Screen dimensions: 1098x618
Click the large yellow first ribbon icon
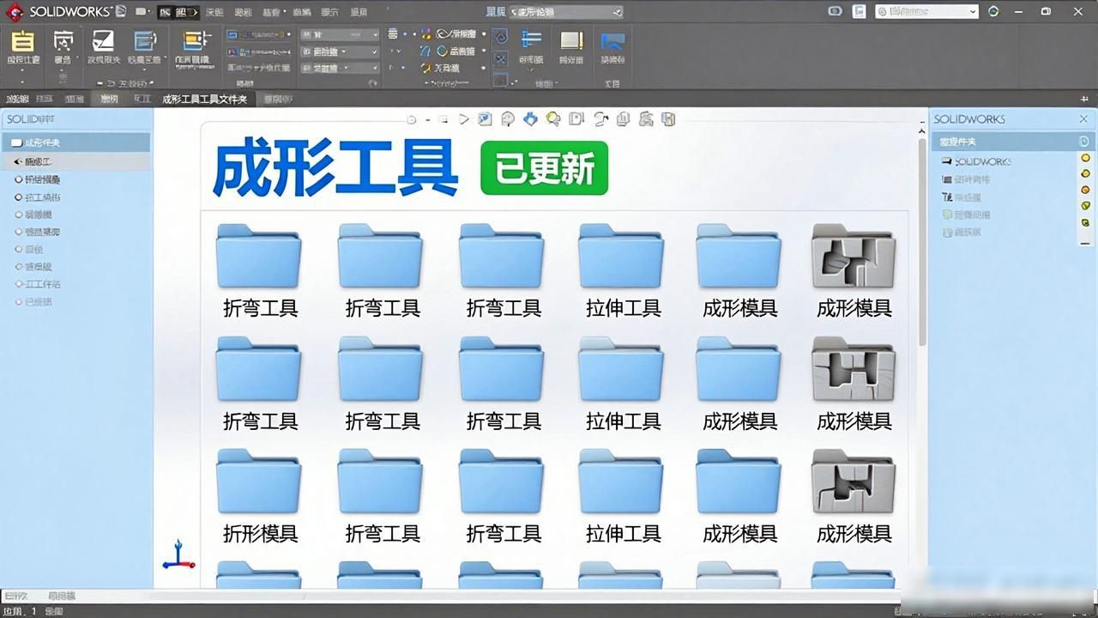coord(23,40)
